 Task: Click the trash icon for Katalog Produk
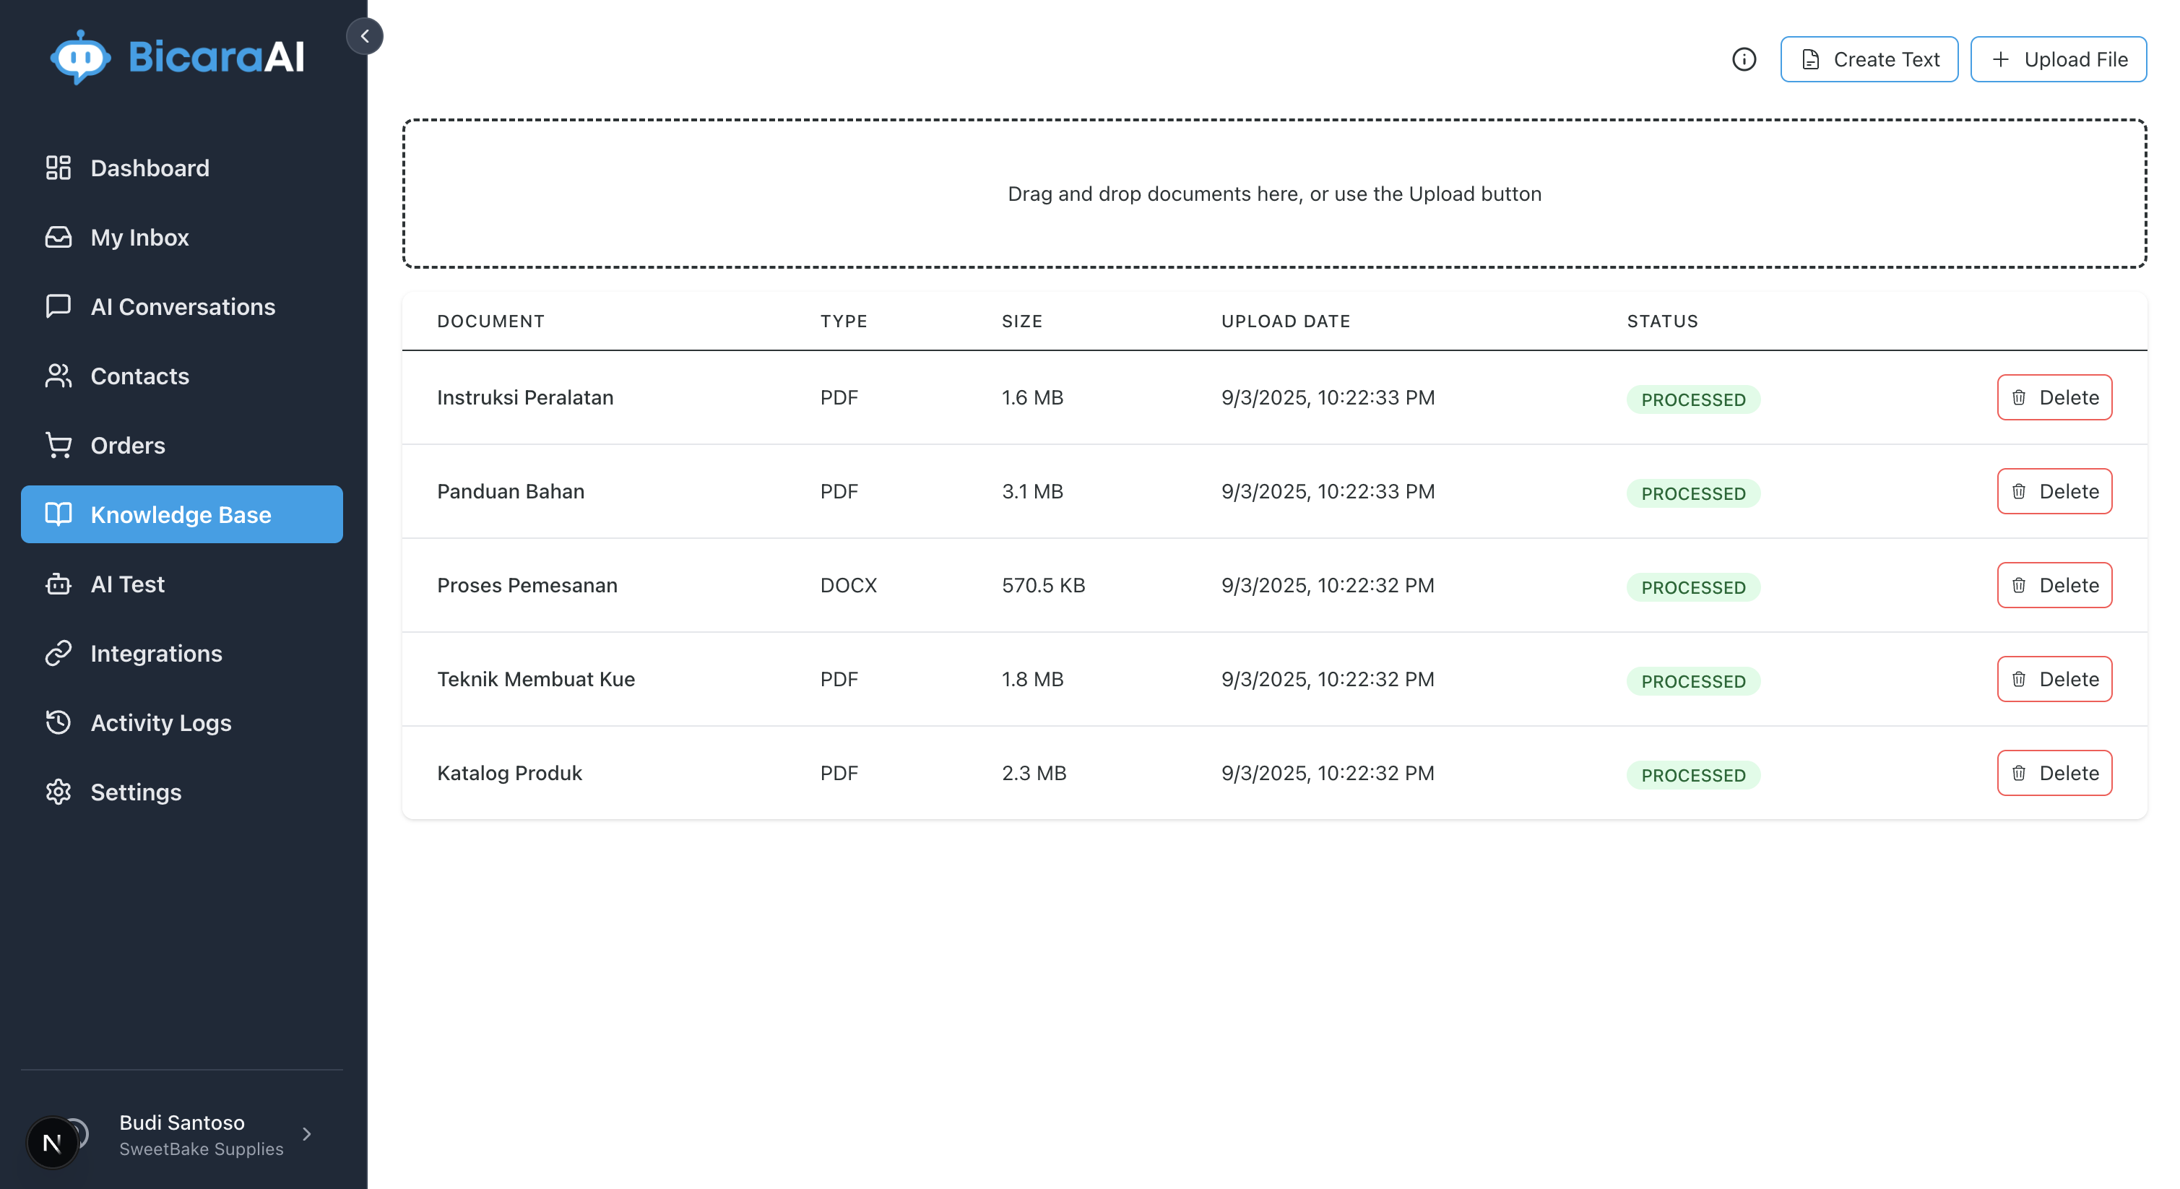(x=2020, y=773)
